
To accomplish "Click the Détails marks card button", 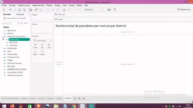I will [35, 53].
